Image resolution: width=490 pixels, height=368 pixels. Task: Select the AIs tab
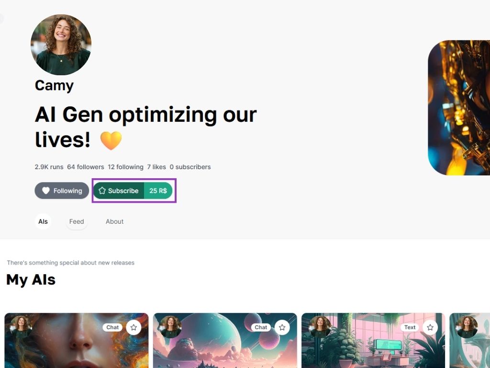coord(43,221)
